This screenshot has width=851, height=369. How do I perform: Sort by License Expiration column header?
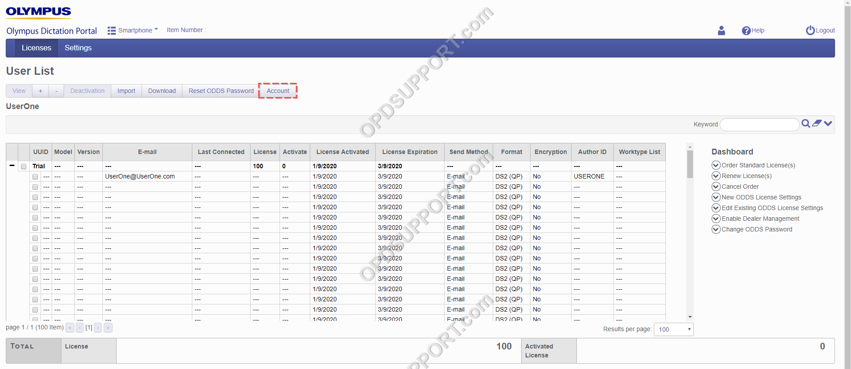pyautogui.click(x=410, y=152)
